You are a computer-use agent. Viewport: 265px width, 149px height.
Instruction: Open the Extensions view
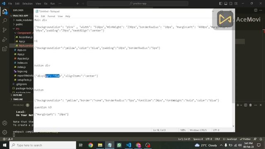click(x=5, y=49)
